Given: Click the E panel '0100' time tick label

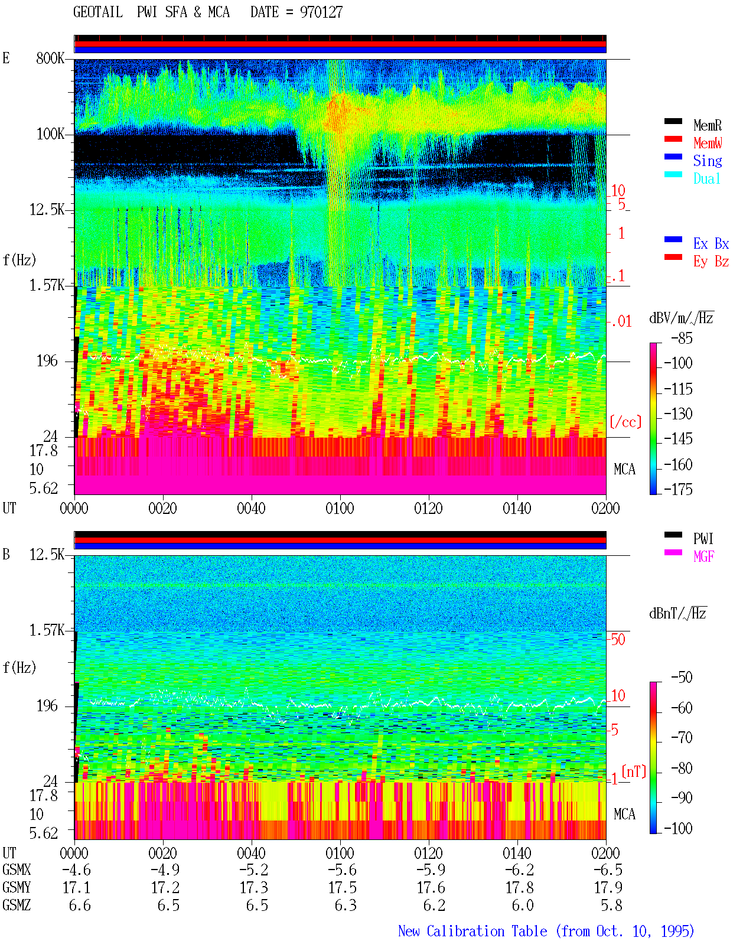Looking at the screenshot, I should tap(340, 508).
